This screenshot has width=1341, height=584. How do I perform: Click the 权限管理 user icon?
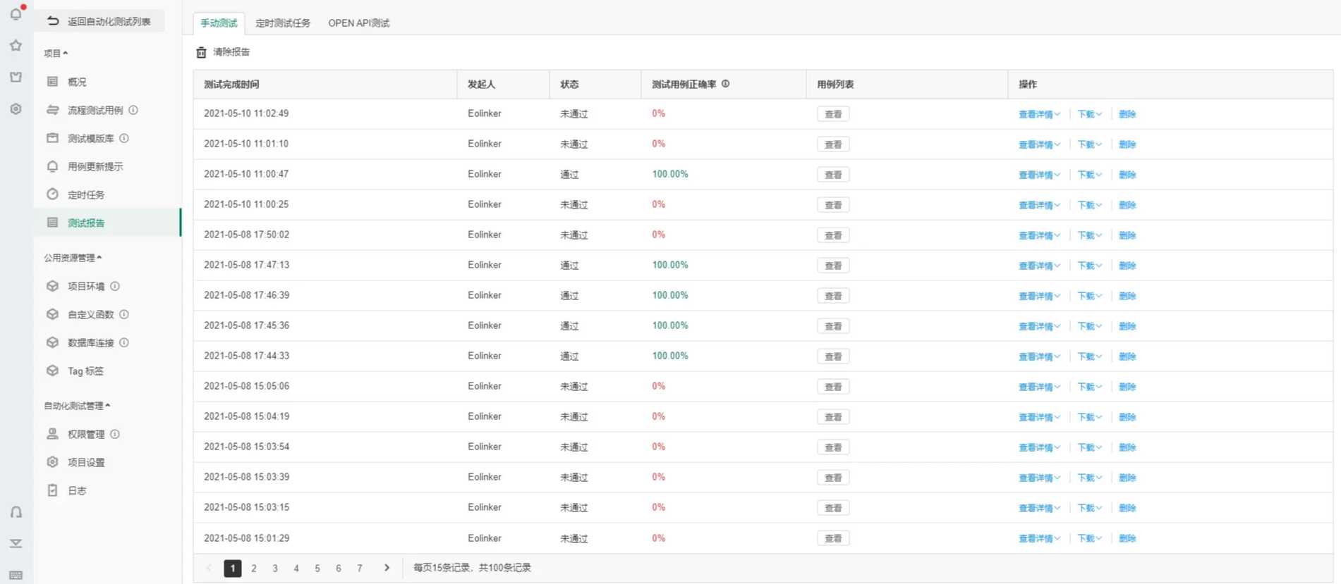52,434
